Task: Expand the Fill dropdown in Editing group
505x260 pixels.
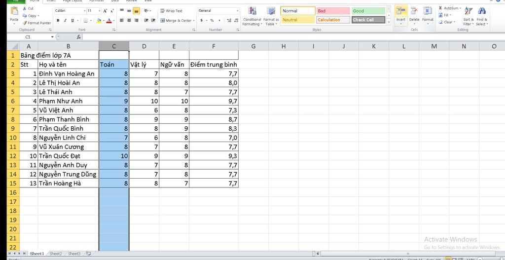Action: pyautogui.click(x=451, y=15)
